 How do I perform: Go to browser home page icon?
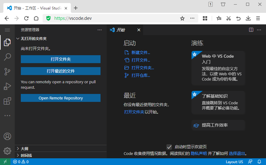pos(36,18)
